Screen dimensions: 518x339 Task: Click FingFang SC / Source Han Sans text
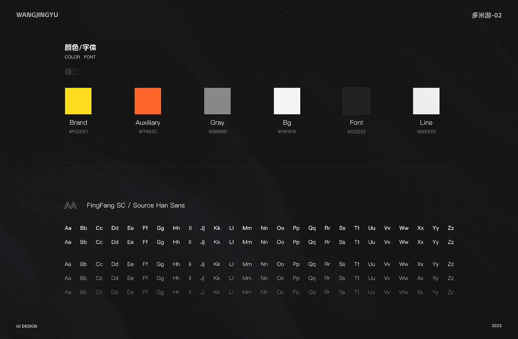(x=136, y=205)
